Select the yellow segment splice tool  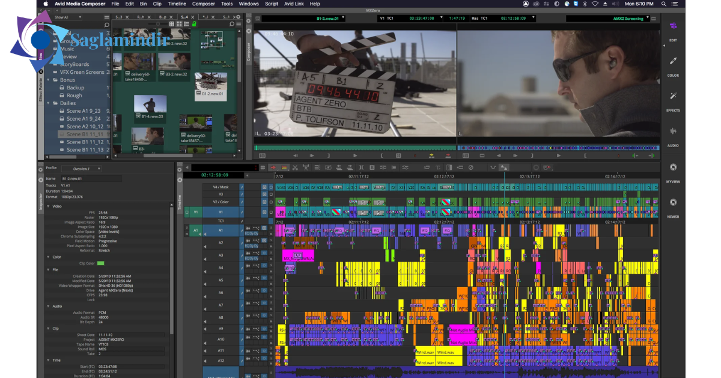(285, 167)
